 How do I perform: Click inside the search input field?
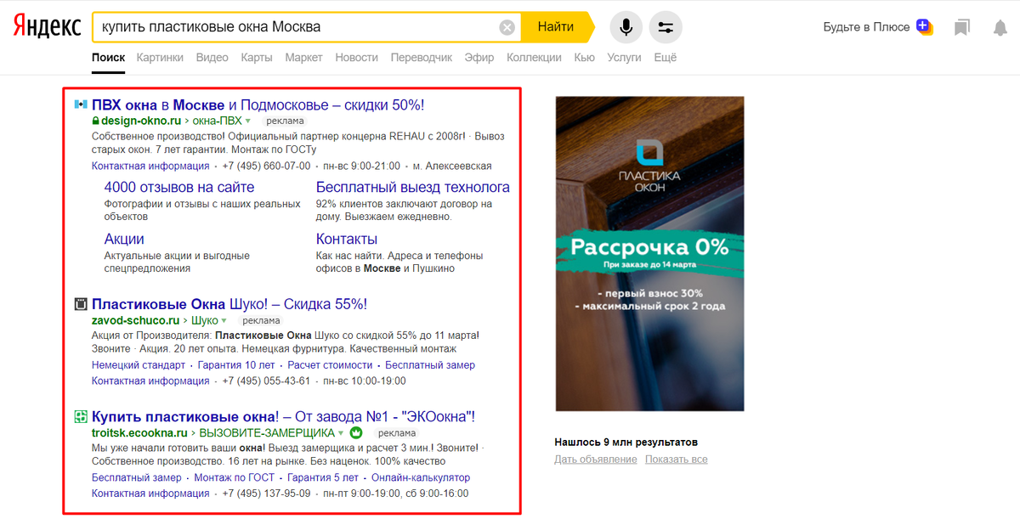pyautogui.click(x=297, y=26)
